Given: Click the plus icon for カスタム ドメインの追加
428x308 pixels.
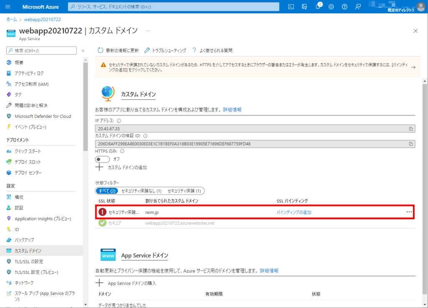Looking at the screenshot, I should click(99, 167).
